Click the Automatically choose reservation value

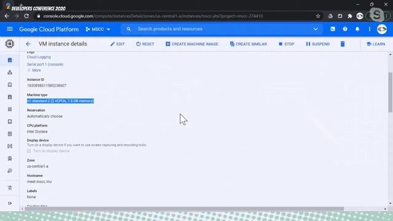[x=45, y=116]
